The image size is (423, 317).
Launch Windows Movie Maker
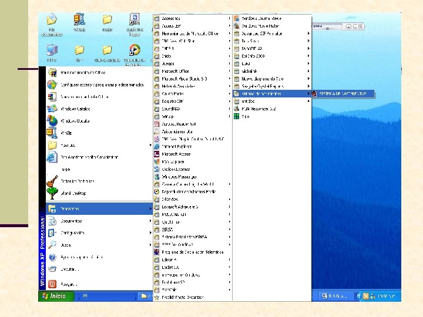tap(271, 26)
